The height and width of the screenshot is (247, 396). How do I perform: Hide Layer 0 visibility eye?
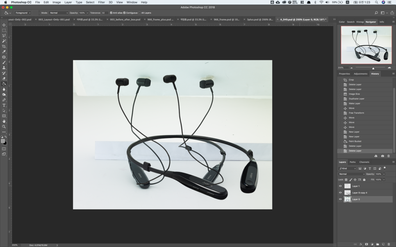coord(340,199)
